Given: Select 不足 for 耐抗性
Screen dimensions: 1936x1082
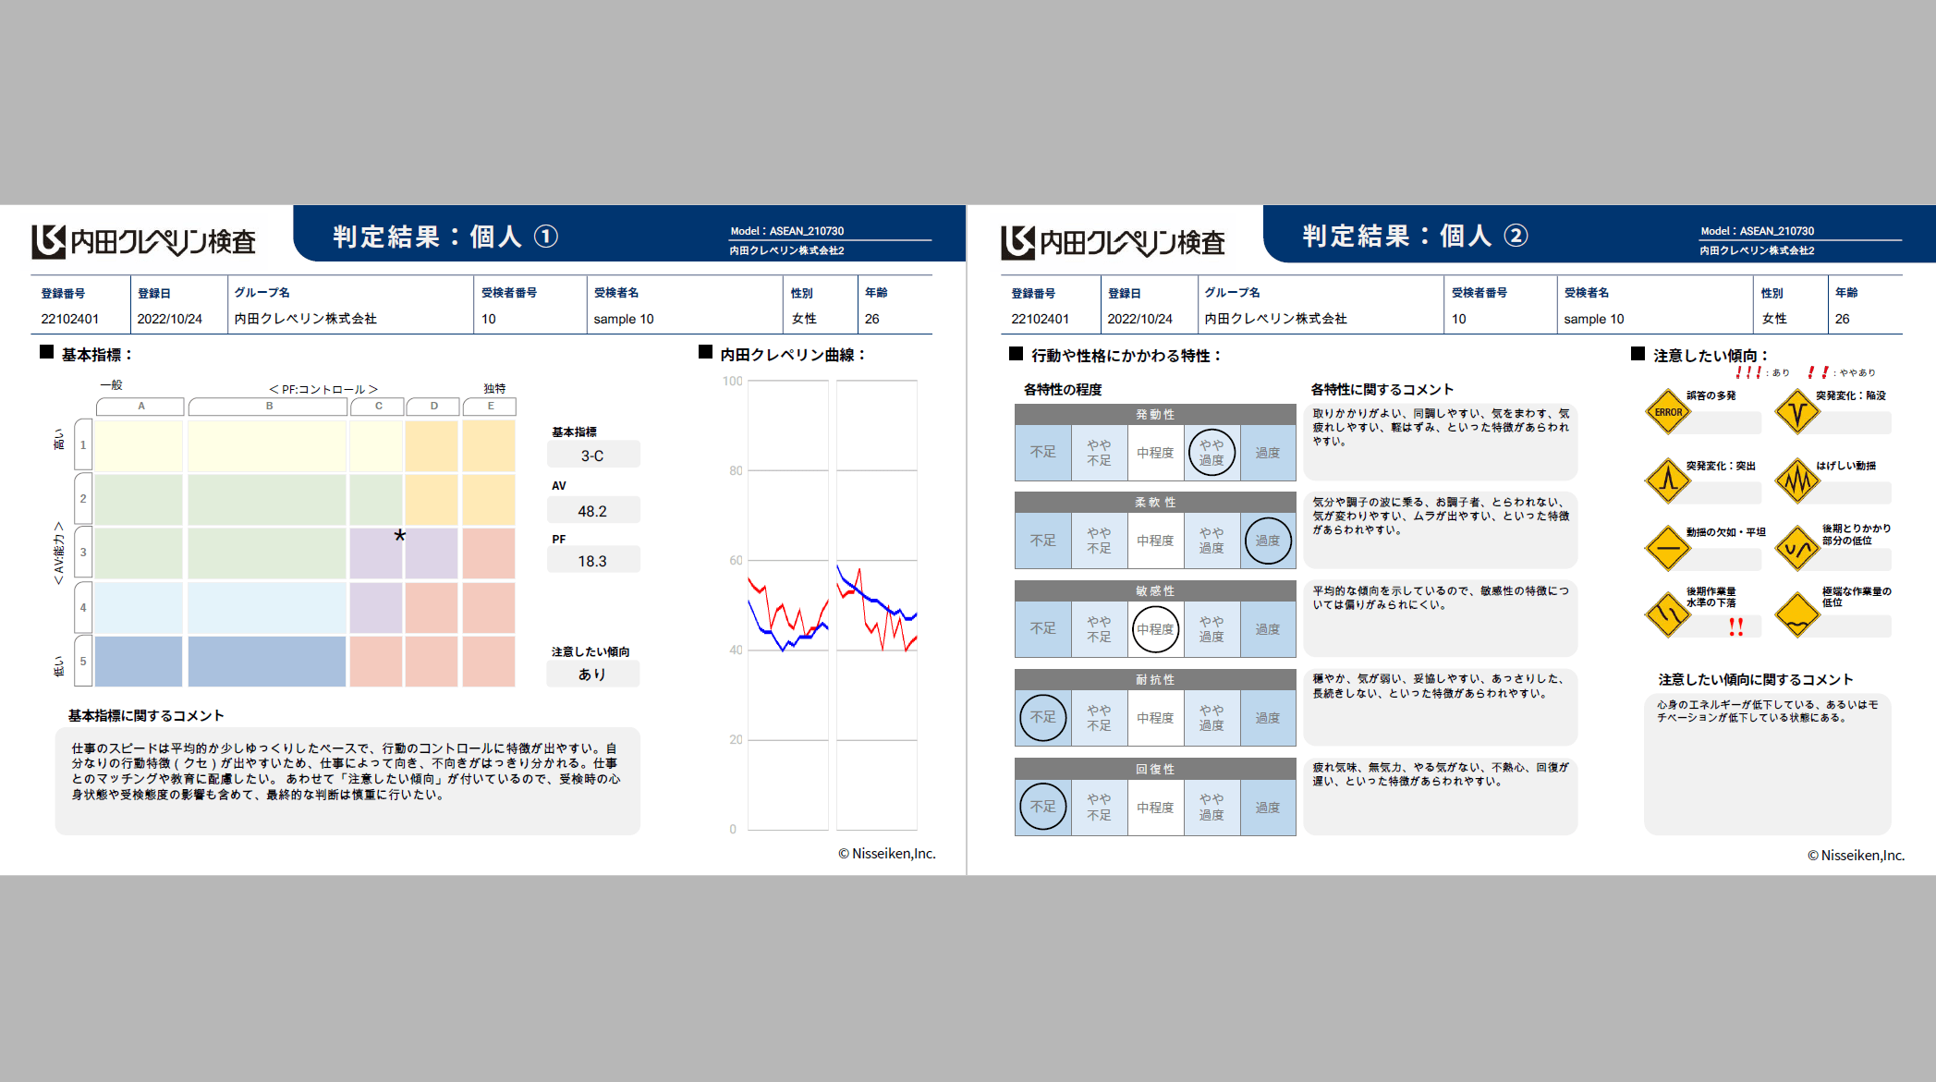Looking at the screenshot, I should pyautogui.click(x=1042, y=718).
